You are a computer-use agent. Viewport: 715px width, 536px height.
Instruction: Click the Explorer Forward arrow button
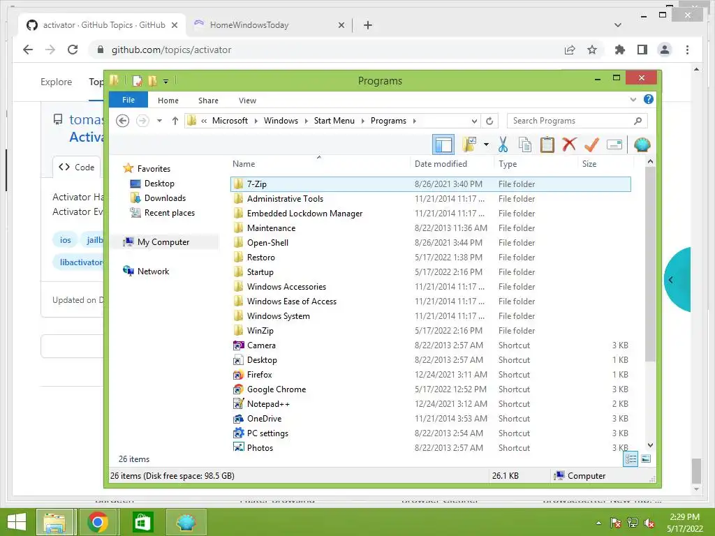pyautogui.click(x=142, y=121)
